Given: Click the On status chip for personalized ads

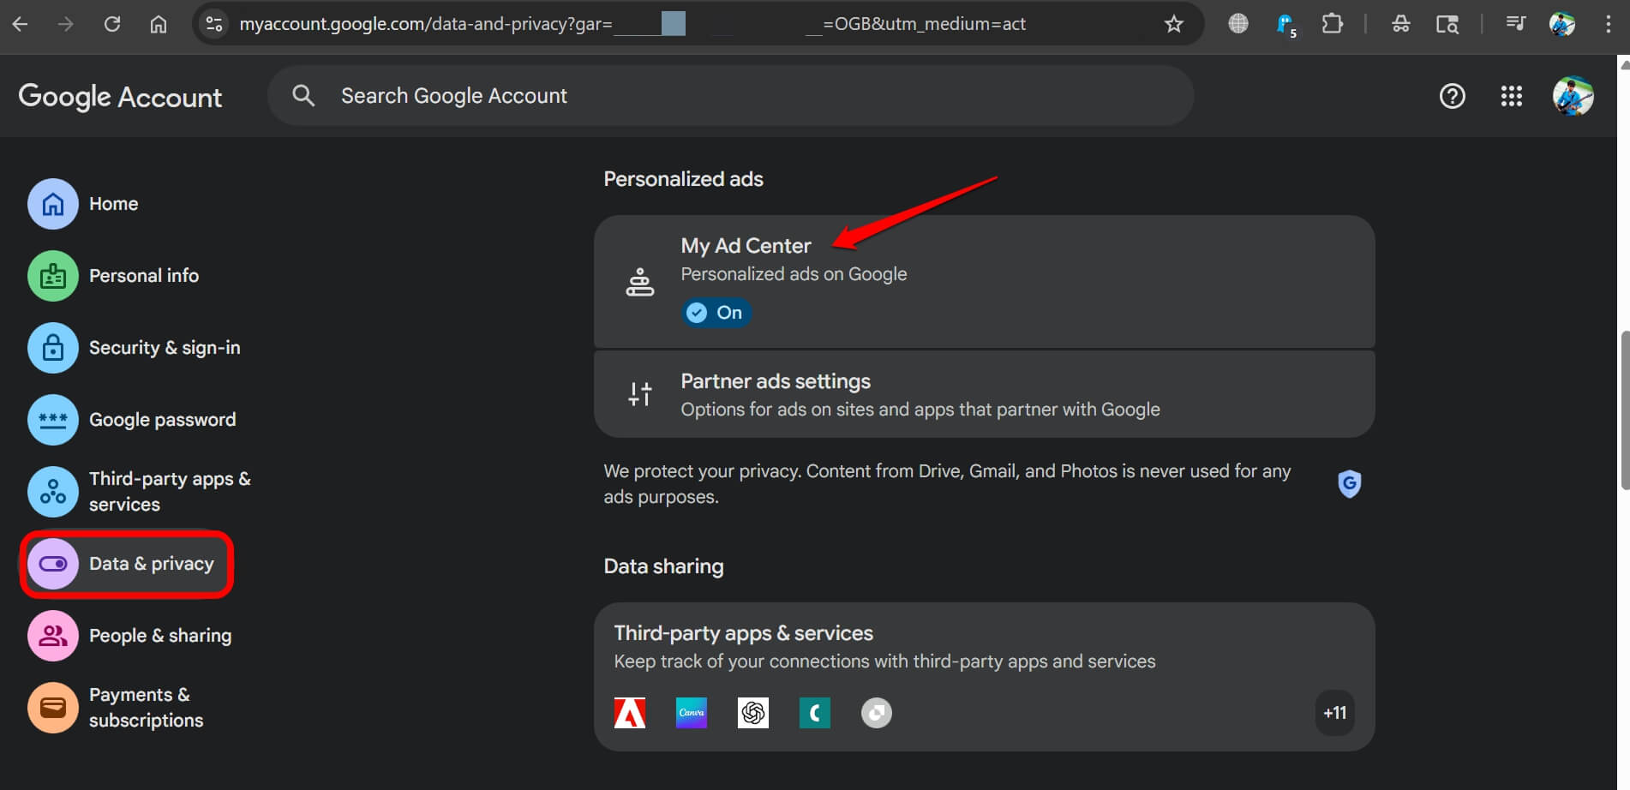Looking at the screenshot, I should [x=716, y=313].
